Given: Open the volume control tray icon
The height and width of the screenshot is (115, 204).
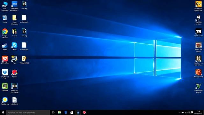Looking at the screenshot, I should coord(189,112).
